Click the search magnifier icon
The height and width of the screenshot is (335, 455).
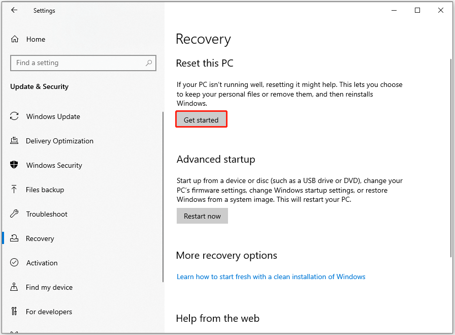coord(149,63)
